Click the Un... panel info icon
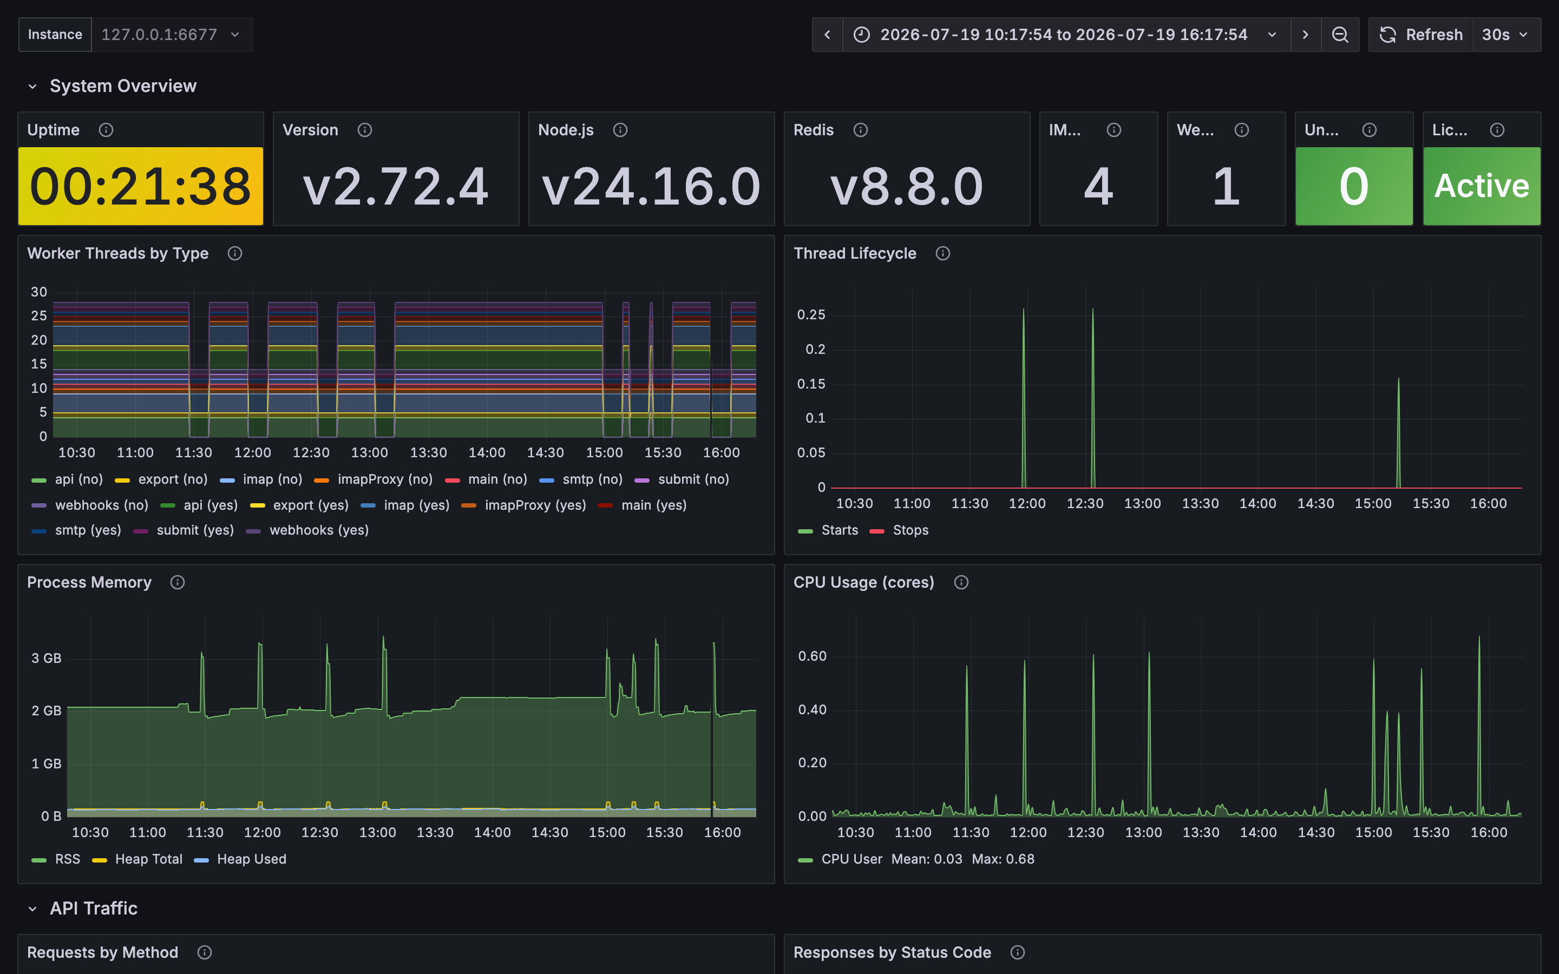 1370,130
